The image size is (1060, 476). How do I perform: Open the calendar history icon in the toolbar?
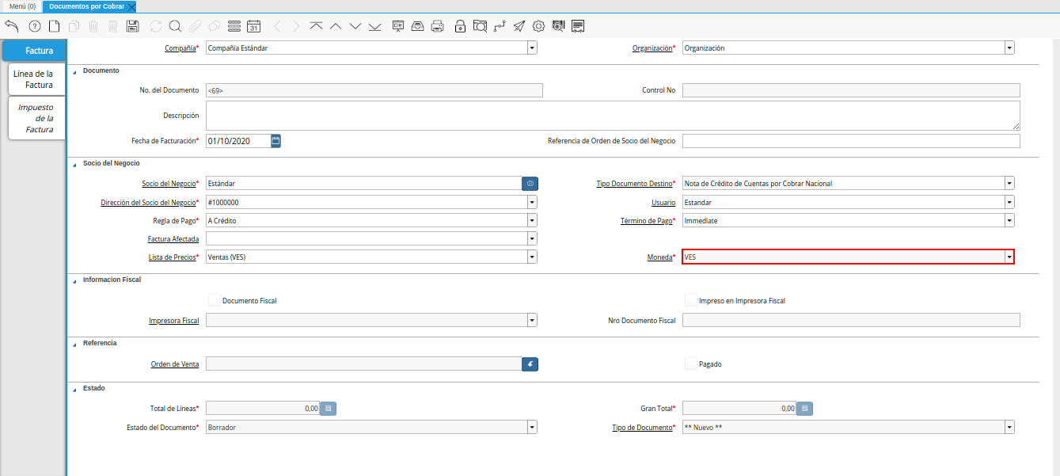pyautogui.click(x=253, y=26)
